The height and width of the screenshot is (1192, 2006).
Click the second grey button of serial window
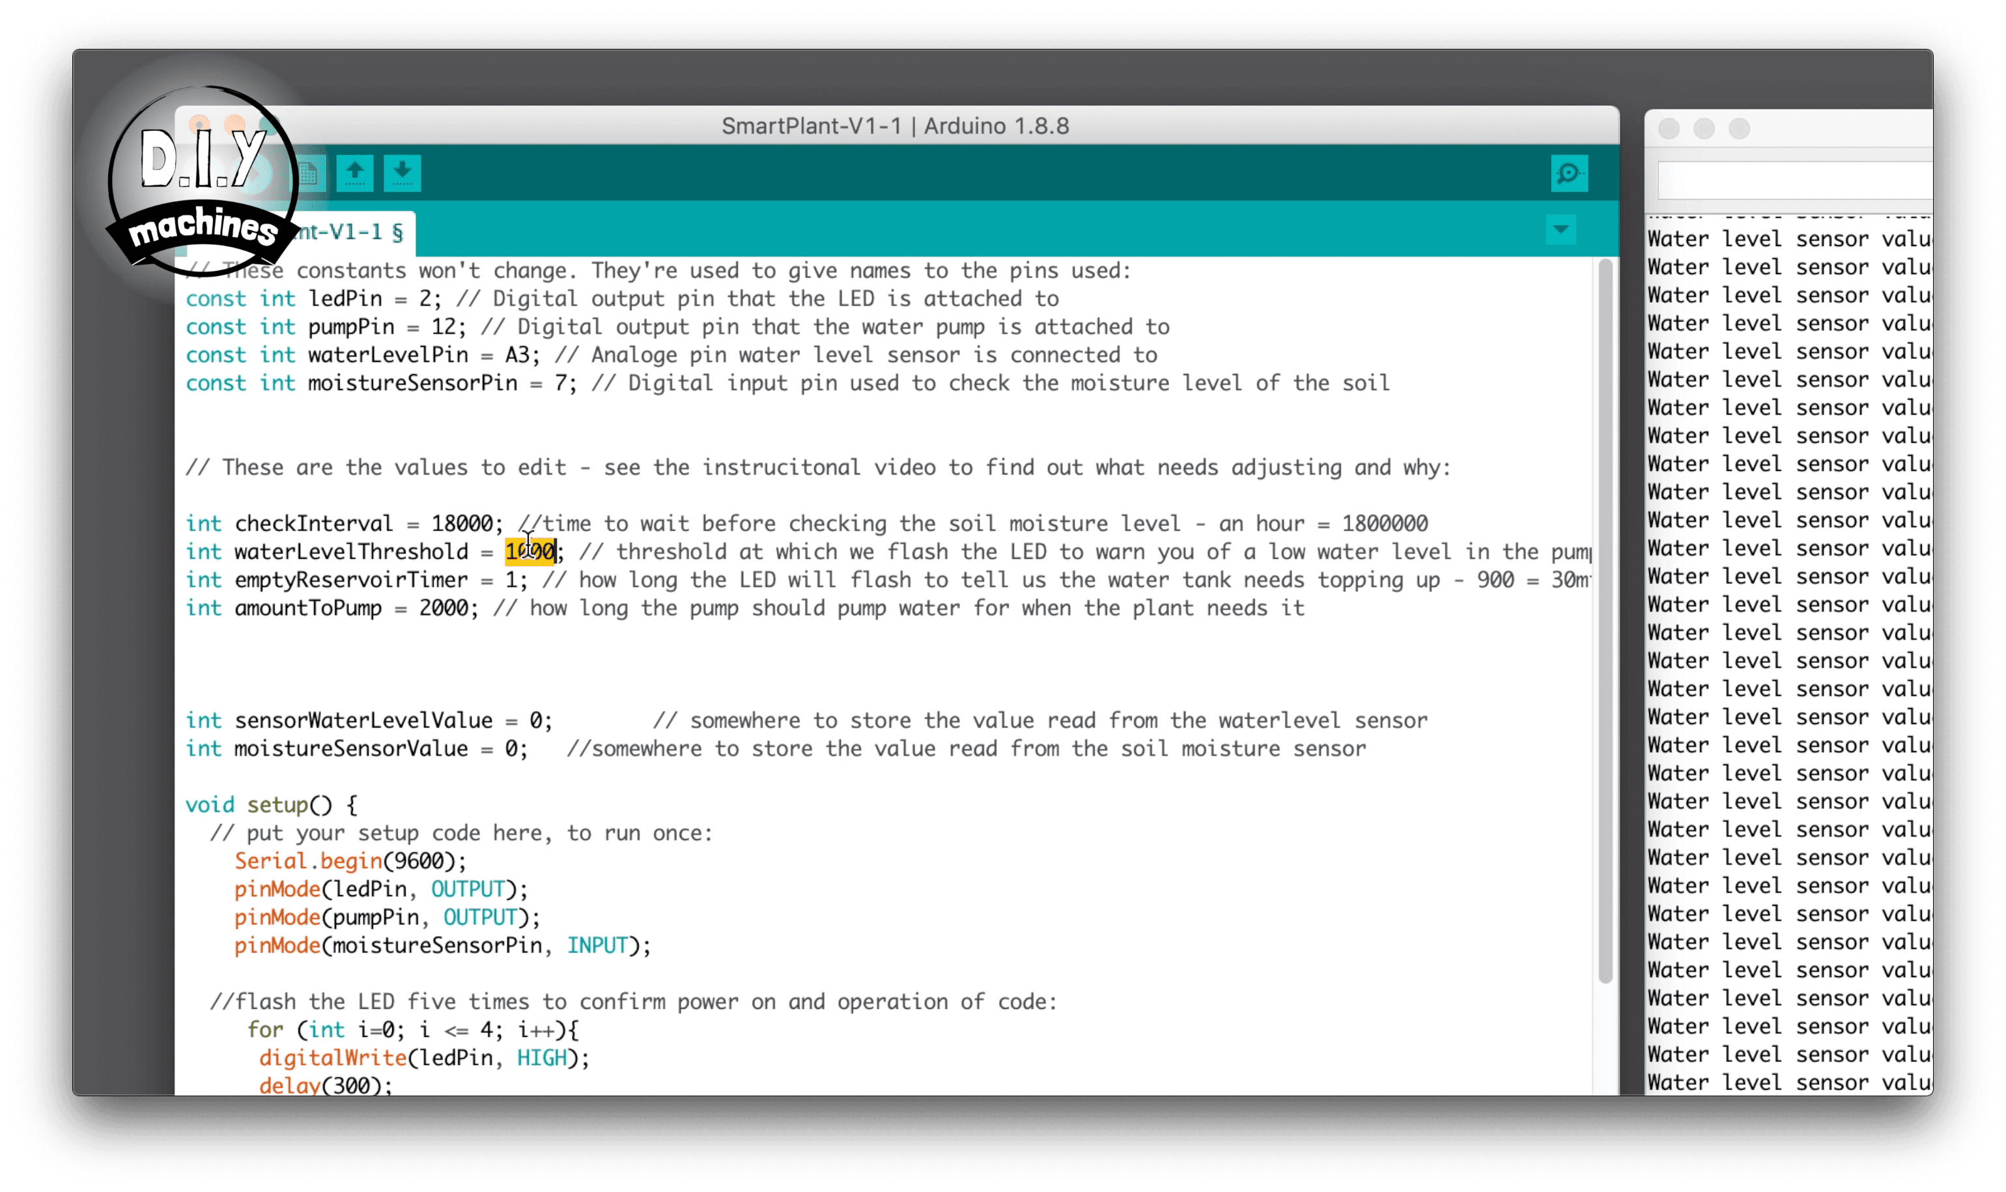[1704, 128]
